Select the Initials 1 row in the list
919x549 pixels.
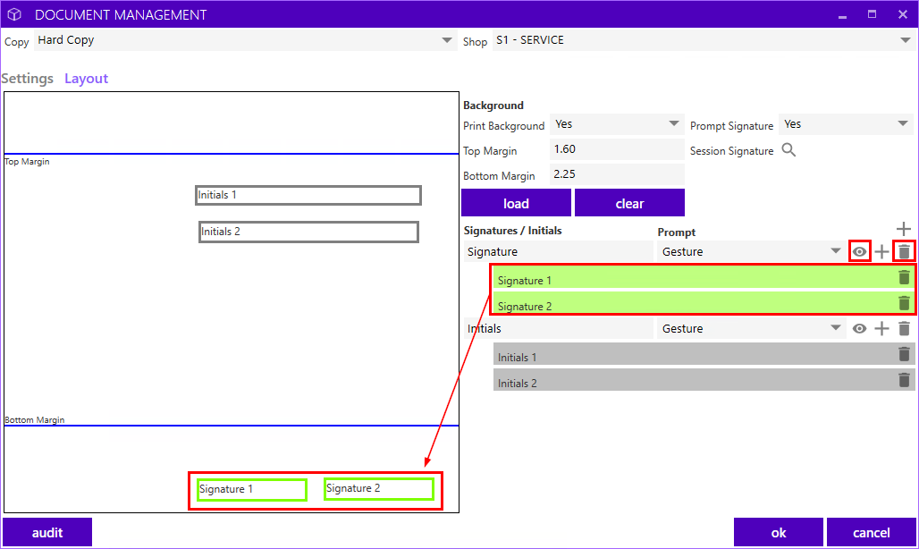point(704,354)
